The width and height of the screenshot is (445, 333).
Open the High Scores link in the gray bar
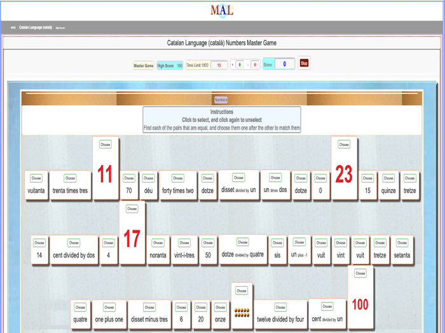click(x=60, y=28)
